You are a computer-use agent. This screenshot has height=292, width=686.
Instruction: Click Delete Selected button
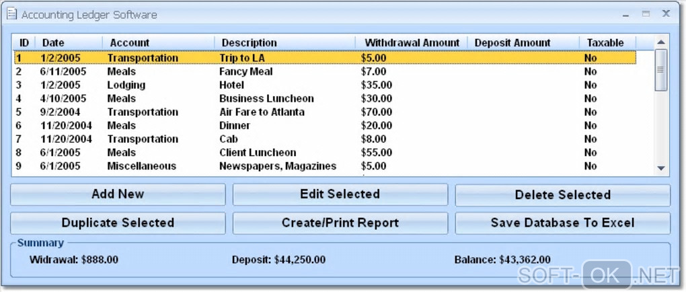pyautogui.click(x=563, y=195)
